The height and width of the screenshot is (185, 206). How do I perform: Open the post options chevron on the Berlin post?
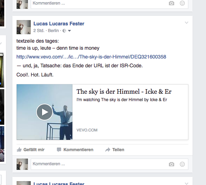coord(187,23)
